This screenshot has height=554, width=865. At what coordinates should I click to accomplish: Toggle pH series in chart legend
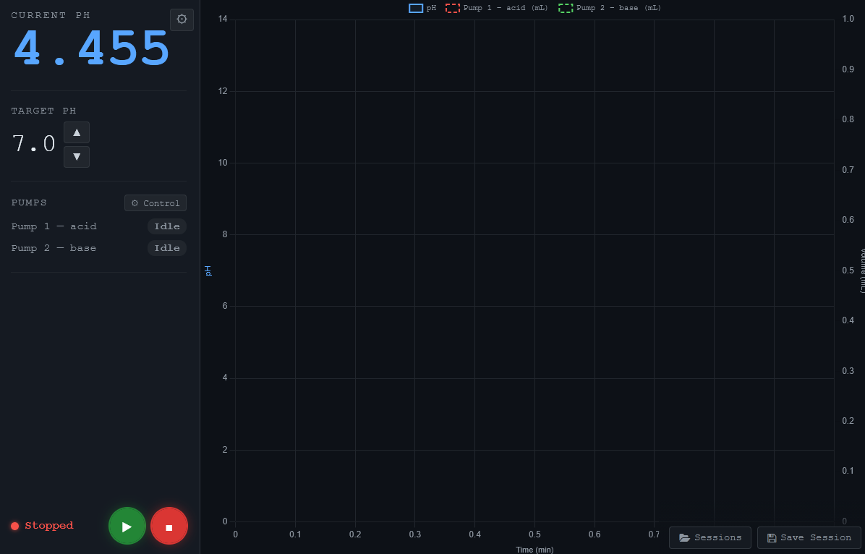pos(422,8)
